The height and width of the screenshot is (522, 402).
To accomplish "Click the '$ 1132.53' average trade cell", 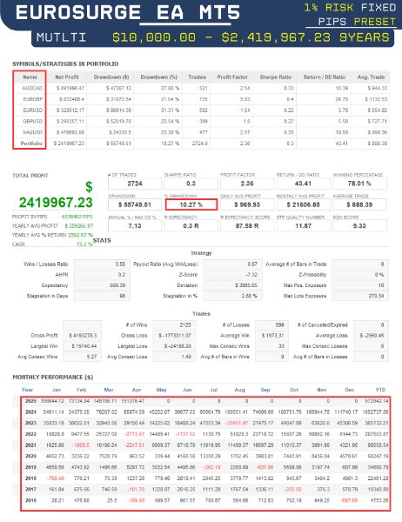I will 376,99.
